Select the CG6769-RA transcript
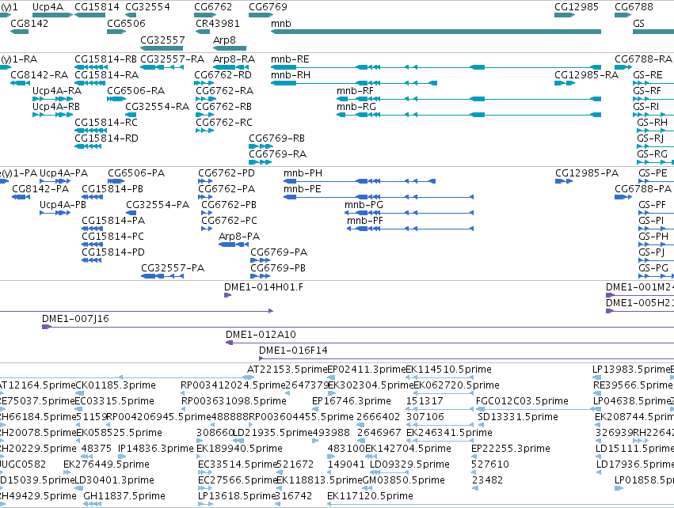Viewport: 674px width, 508px height. [261, 162]
